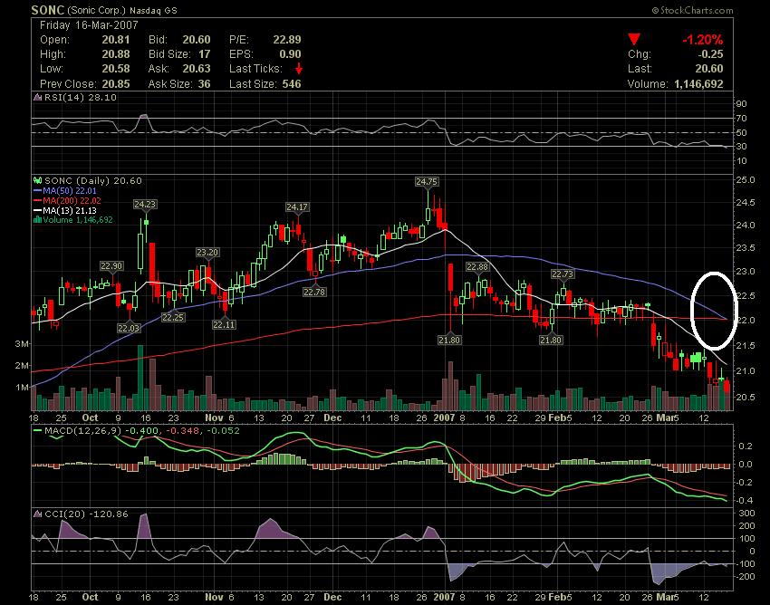
Task: Click the Last Size value 546
Action: [292, 84]
